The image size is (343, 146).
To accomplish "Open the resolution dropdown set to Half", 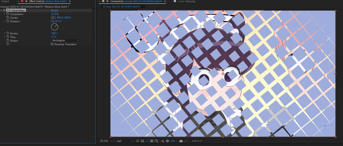I will pos(124,141).
